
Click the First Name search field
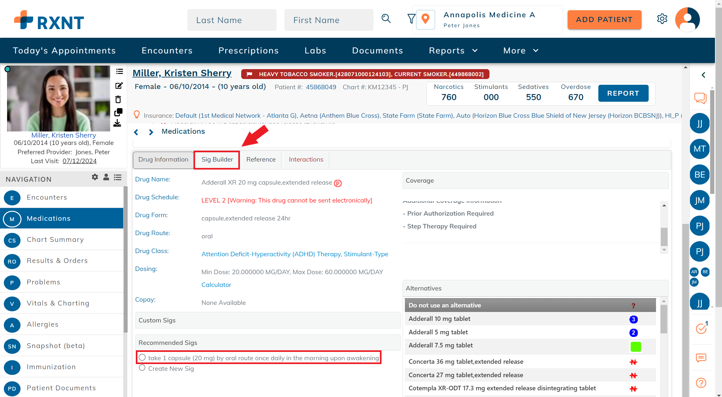[329, 20]
